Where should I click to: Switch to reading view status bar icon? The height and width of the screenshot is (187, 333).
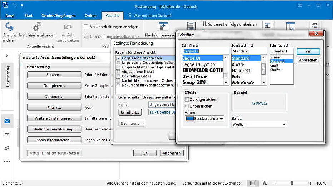[x=265, y=183]
